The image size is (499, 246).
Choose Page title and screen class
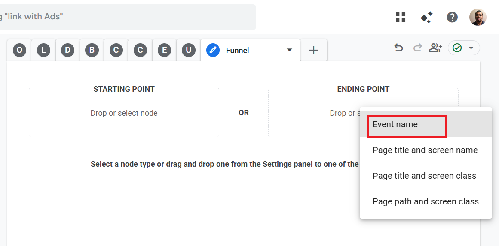(424, 176)
